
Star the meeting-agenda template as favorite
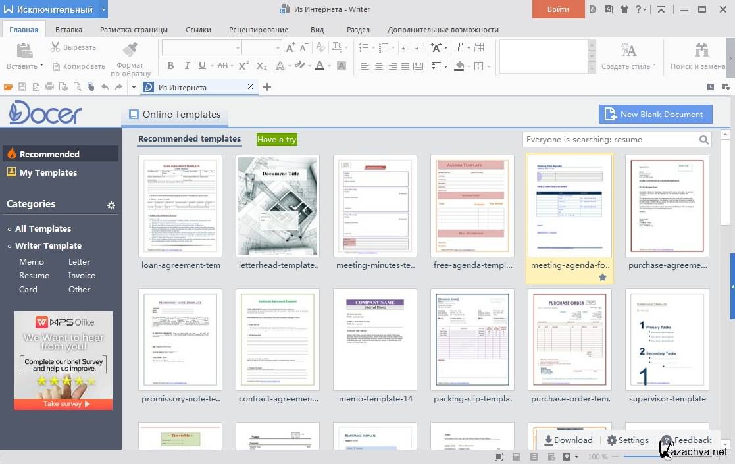pyautogui.click(x=603, y=278)
